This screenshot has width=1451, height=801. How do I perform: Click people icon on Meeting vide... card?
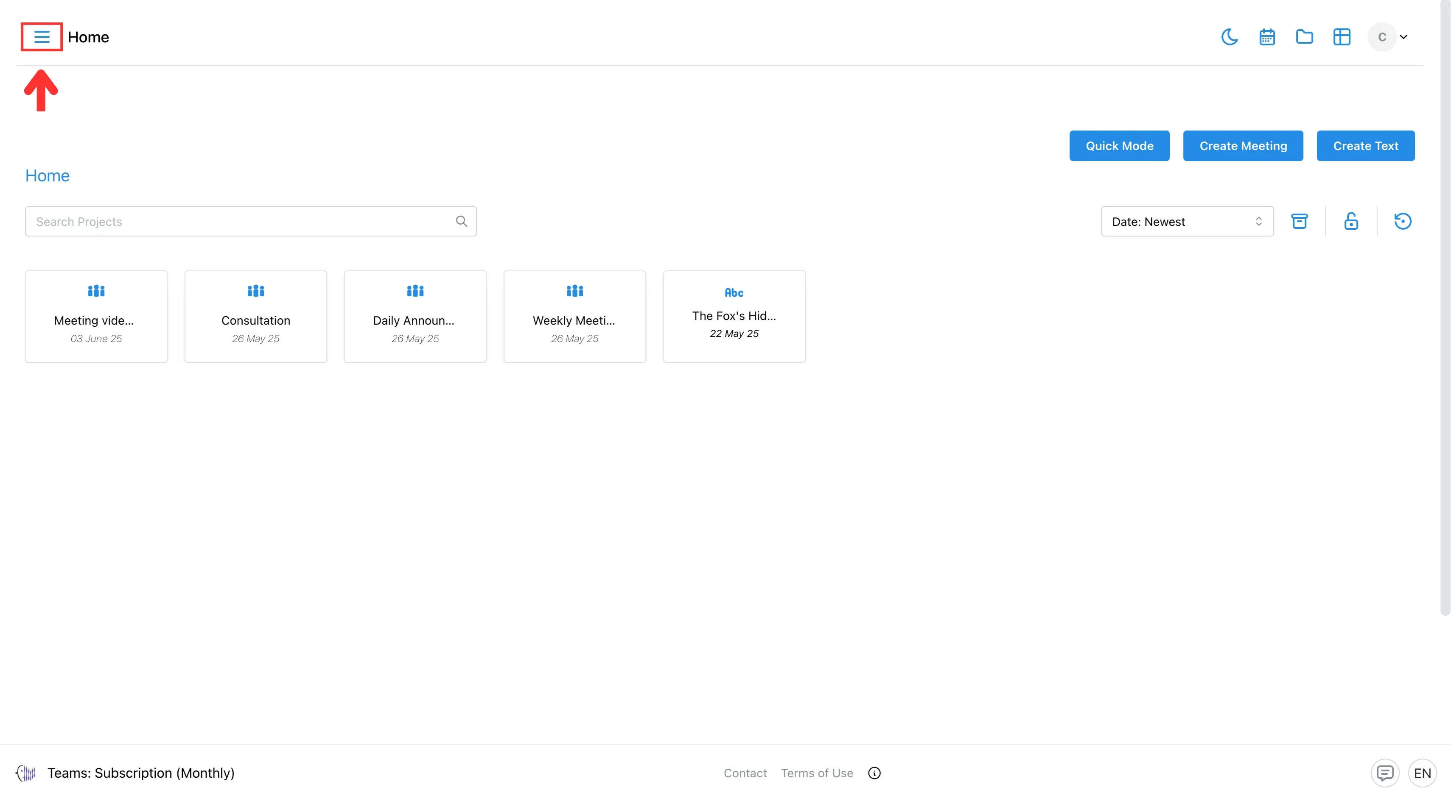pos(96,291)
